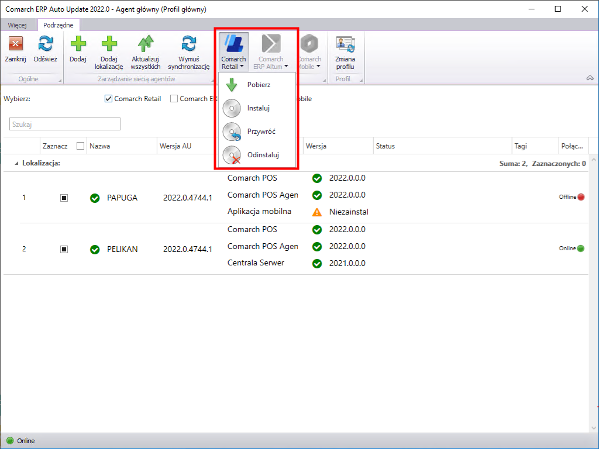Sort by the Tagi column header
599x449 pixels.
[x=535, y=146]
